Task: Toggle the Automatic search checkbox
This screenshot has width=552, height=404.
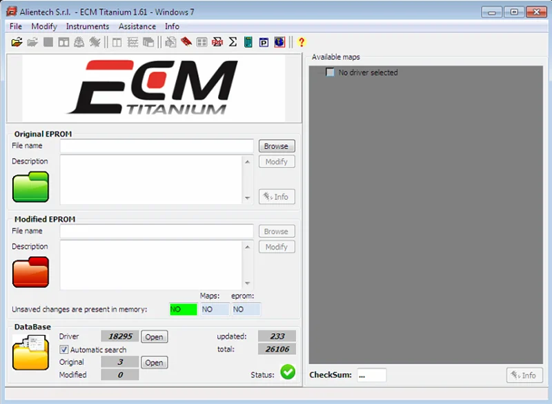Action: pyautogui.click(x=63, y=350)
